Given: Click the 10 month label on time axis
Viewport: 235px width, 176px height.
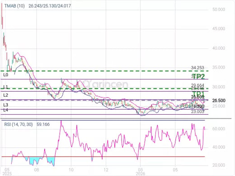Looking at the screenshot, I should point(71,170).
